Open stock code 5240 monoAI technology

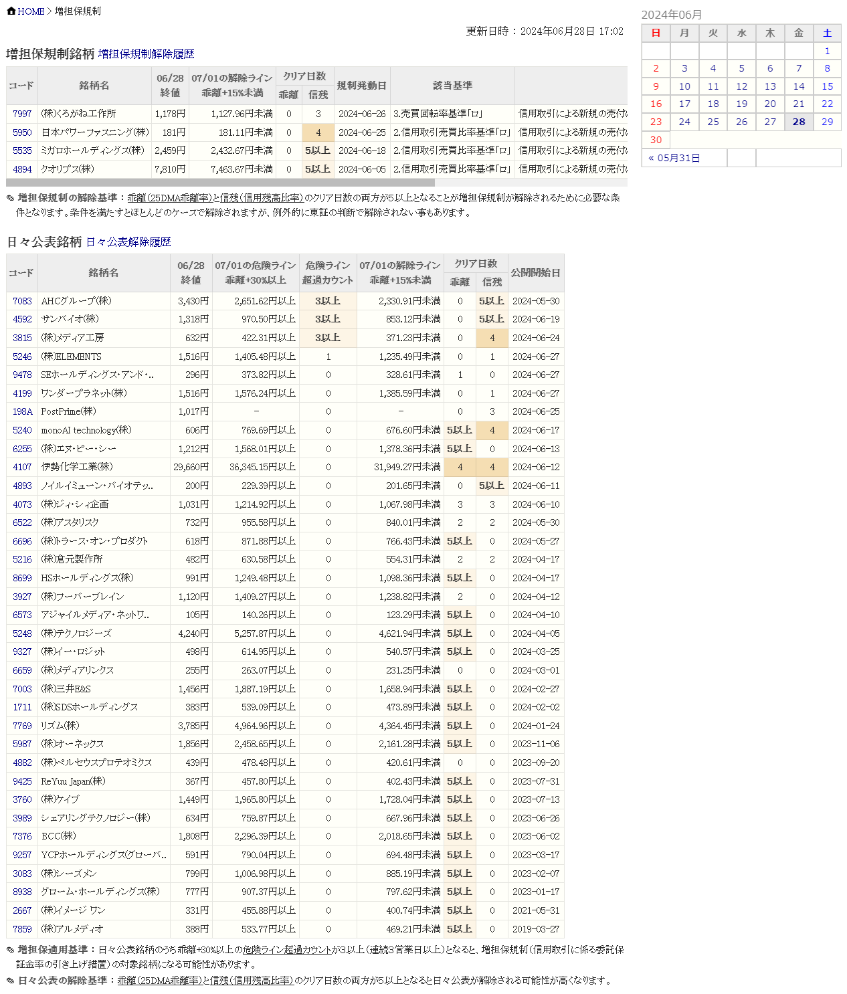coord(22,430)
